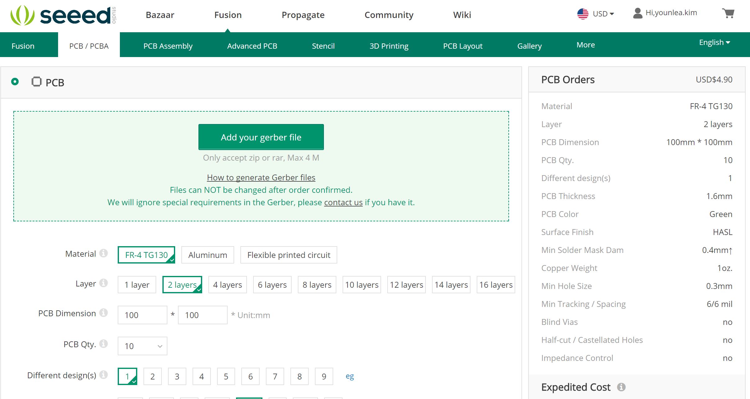This screenshot has width=750, height=399.
Task: Open the Wiki menu
Action: [462, 15]
